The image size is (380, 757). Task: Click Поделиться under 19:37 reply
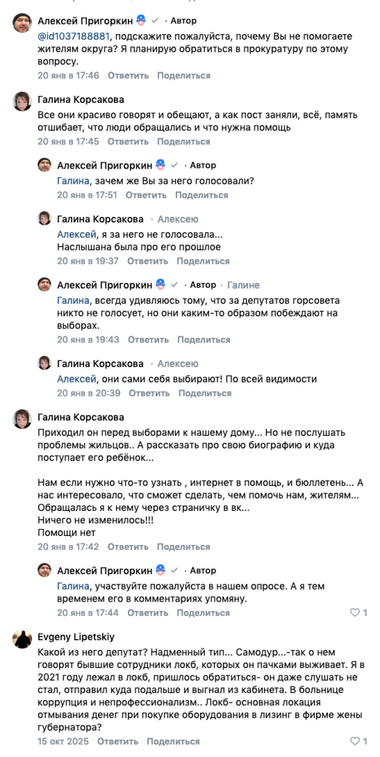(203, 261)
